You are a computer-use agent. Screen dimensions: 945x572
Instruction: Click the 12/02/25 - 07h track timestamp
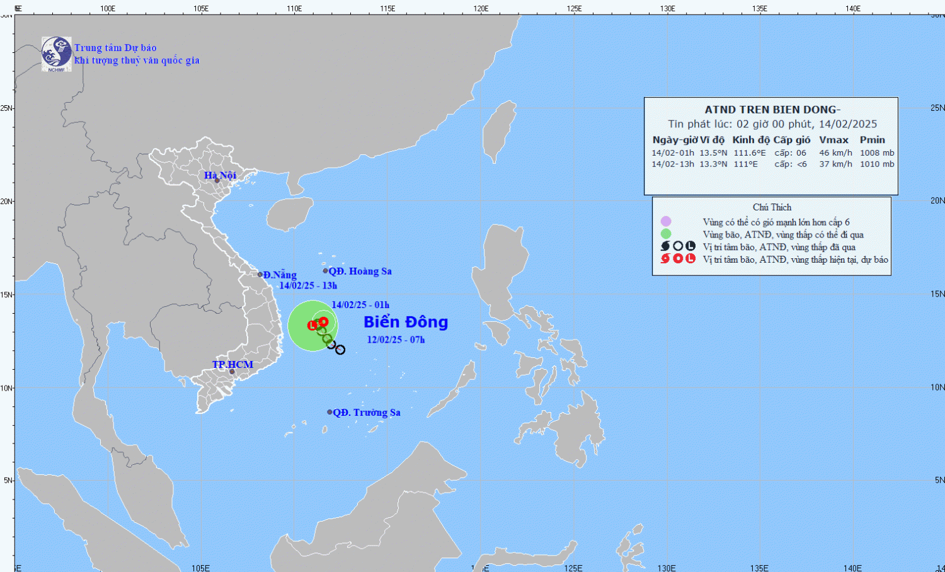pos(396,340)
